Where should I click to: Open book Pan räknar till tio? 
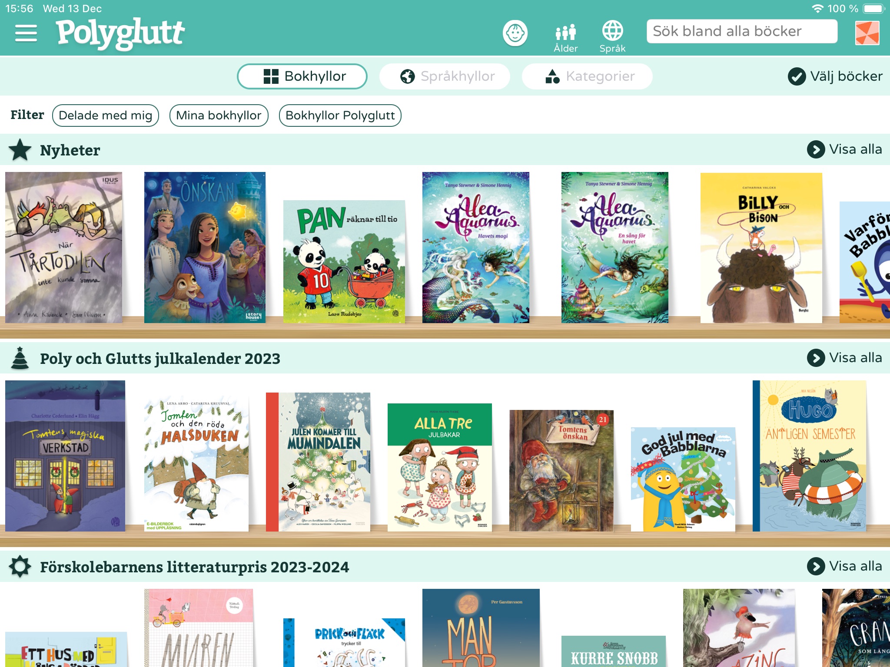(x=344, y=261)
